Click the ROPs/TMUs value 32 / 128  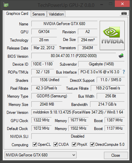[43, 72]
